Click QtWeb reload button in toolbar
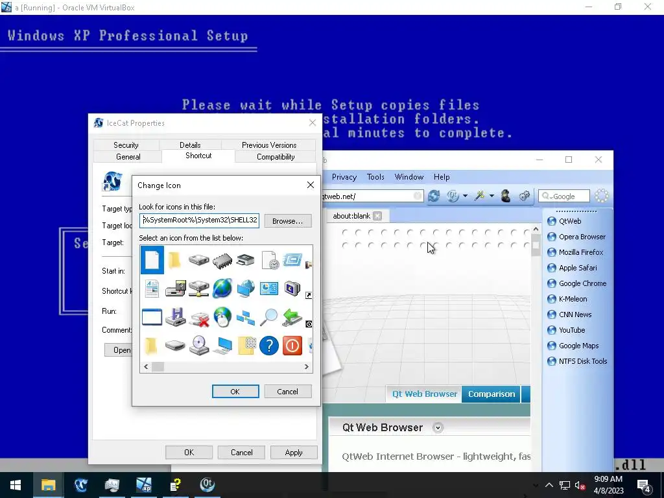Screen dimensions: 664x498 pyautogui.click(x=434, y=196)
